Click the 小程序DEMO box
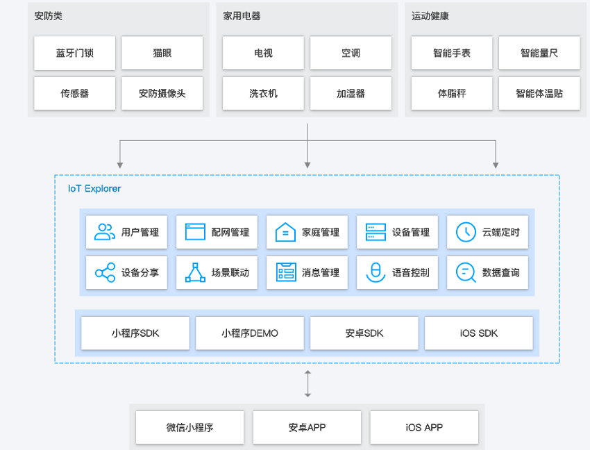 [250, 333]
